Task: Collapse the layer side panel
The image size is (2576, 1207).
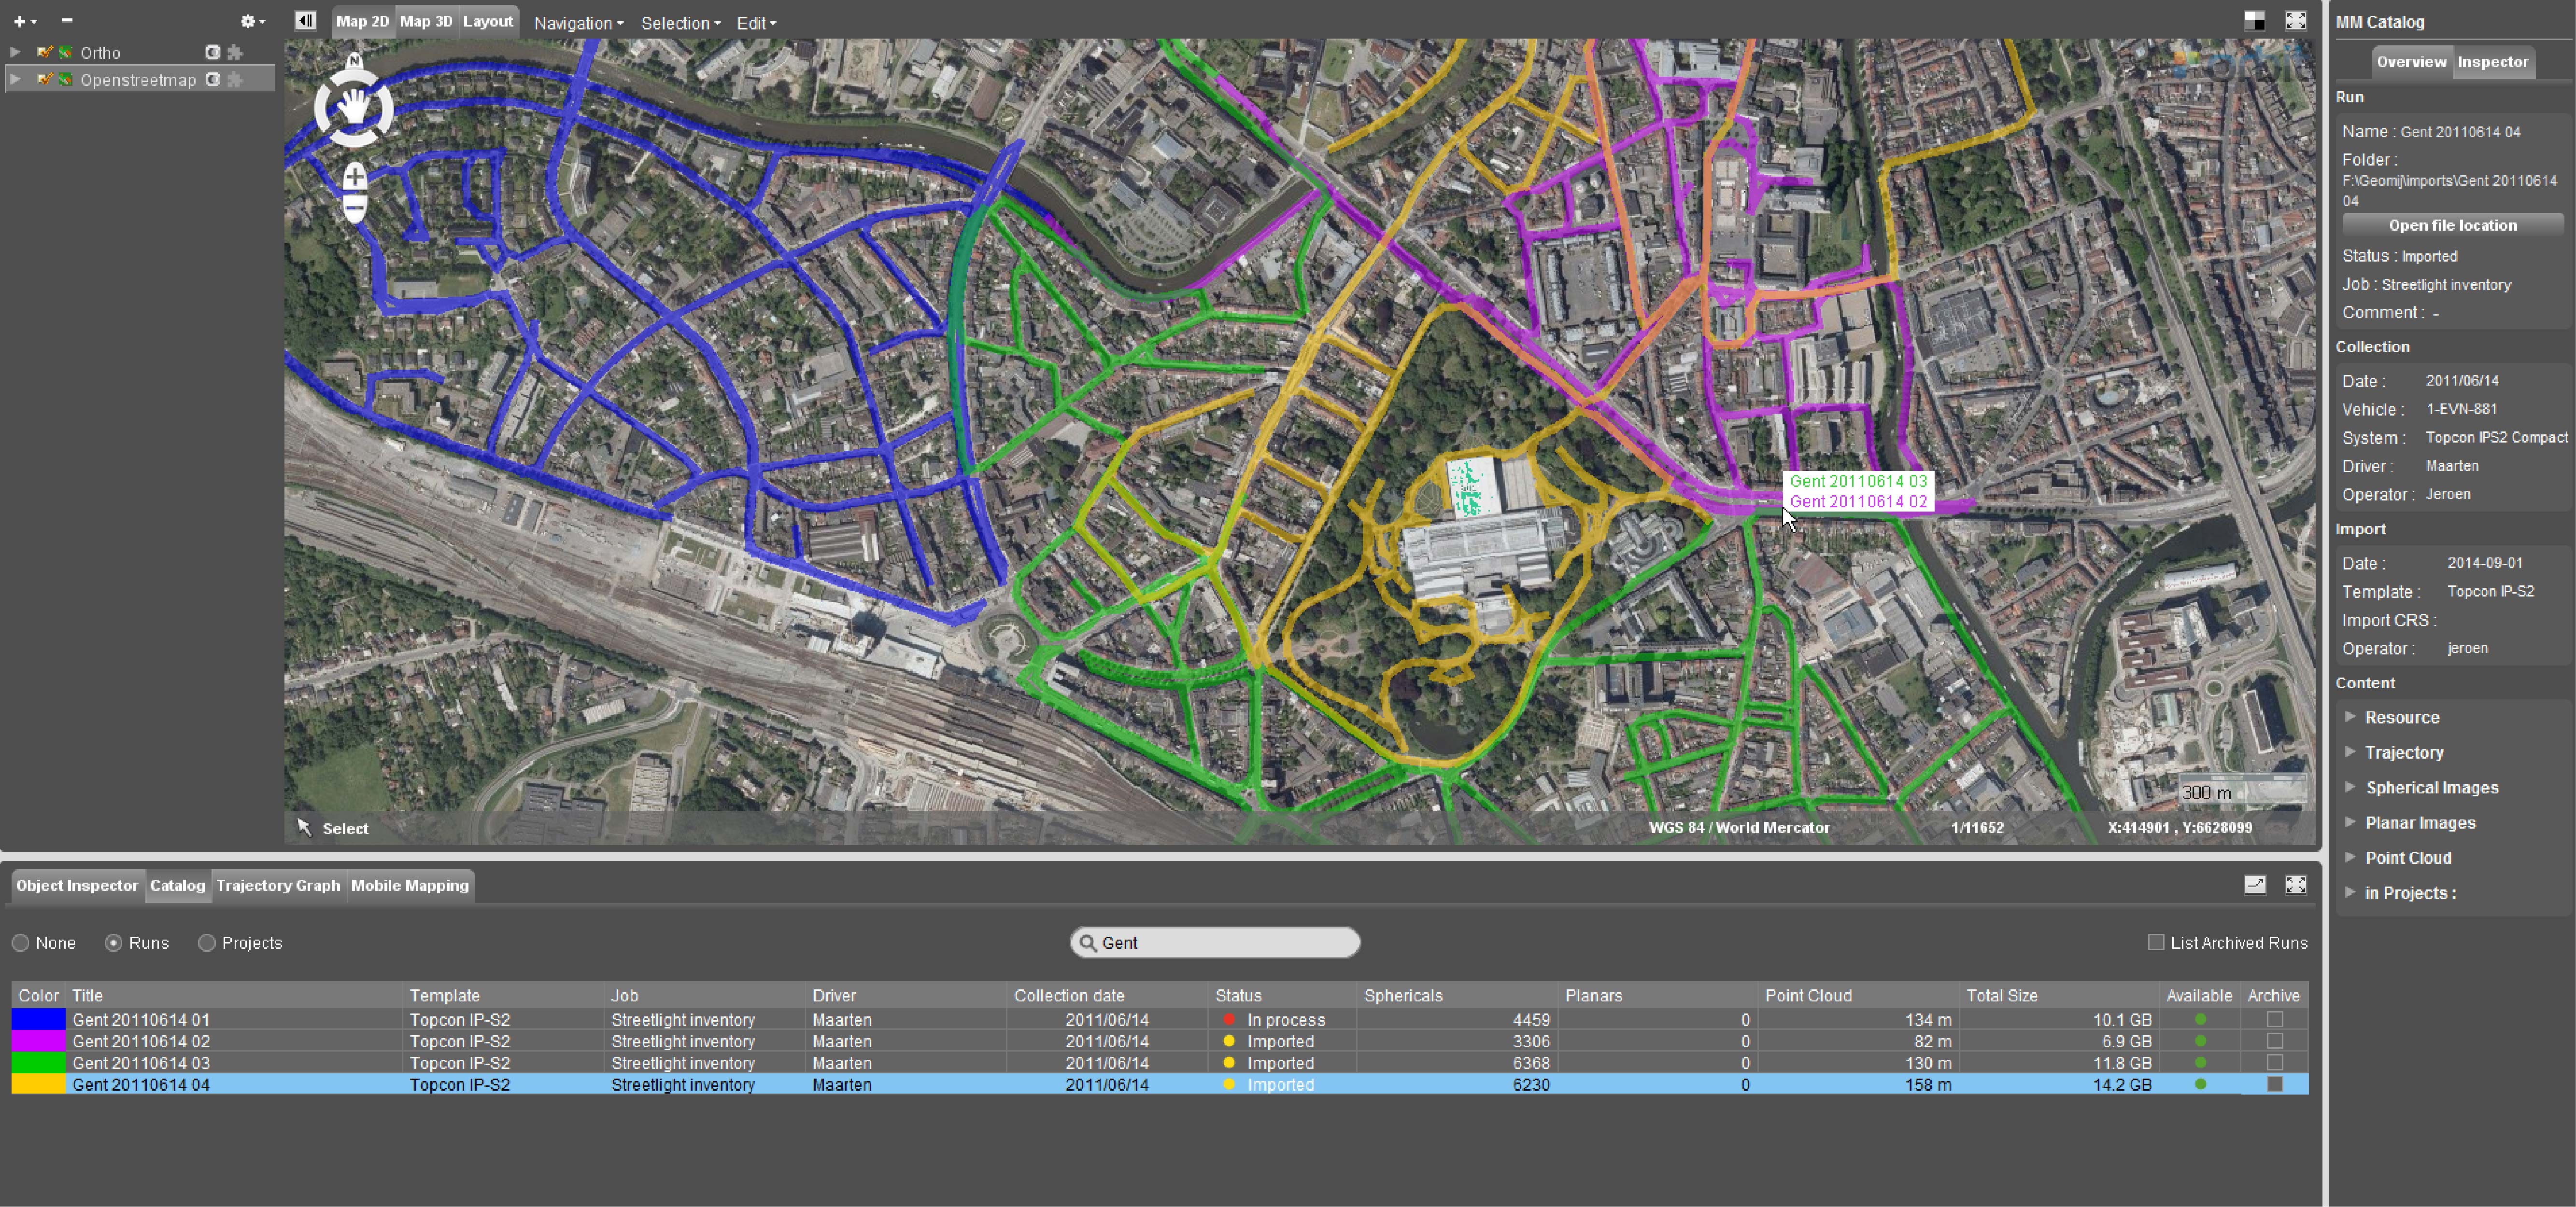Action: click(306, 21)
